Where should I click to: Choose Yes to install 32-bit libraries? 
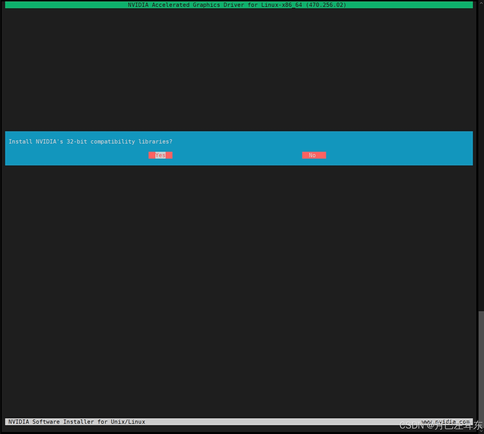(x=160, y=155)
